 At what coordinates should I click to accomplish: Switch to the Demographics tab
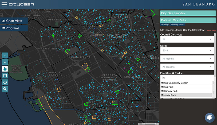(177, 24)
